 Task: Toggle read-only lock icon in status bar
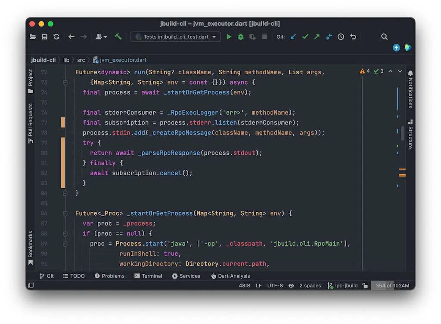(365, 286)
